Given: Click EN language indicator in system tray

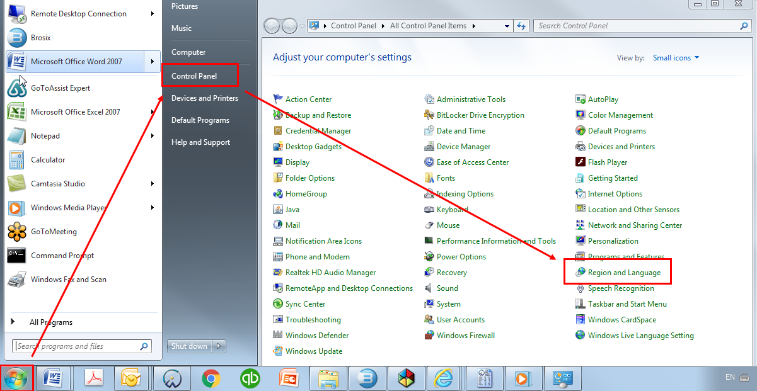Looking at the screenshot, I should pyautogui.click(x=730, y=377).
